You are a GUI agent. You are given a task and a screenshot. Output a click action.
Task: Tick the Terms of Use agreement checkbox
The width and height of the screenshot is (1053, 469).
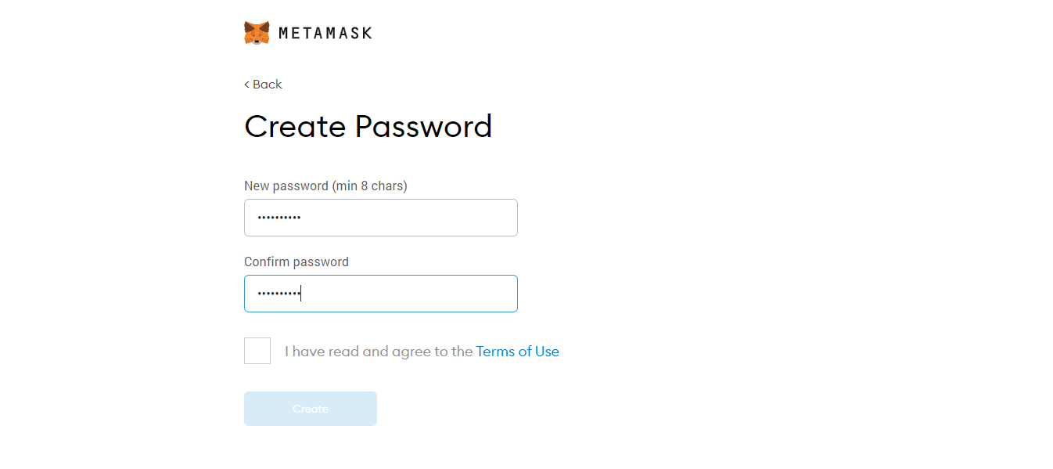257,351
